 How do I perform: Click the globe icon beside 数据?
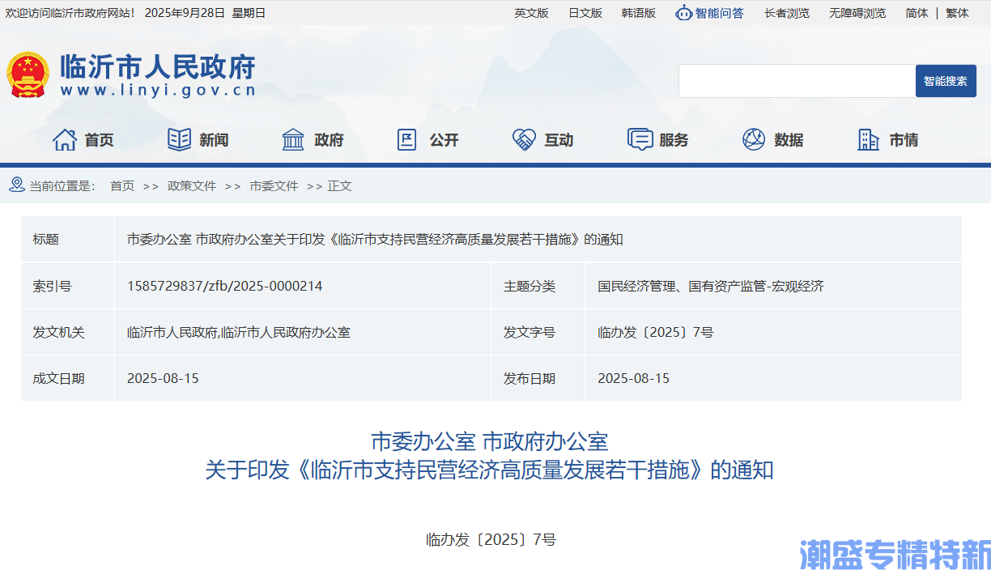coord(754,140)
